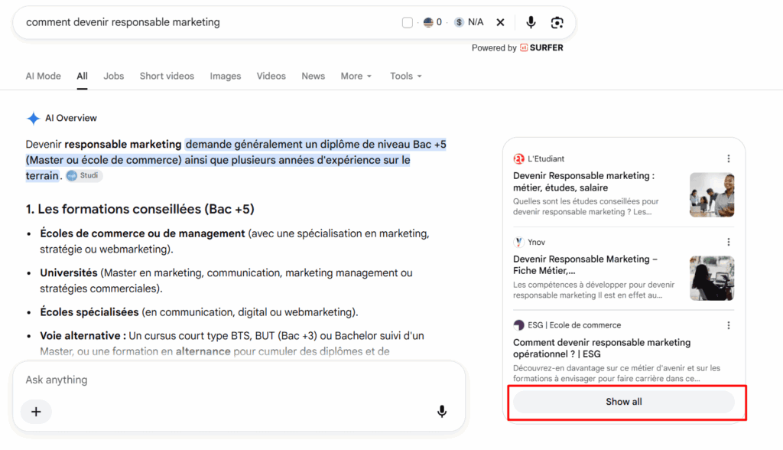Select the All results tab

click(x=82, y=76)
